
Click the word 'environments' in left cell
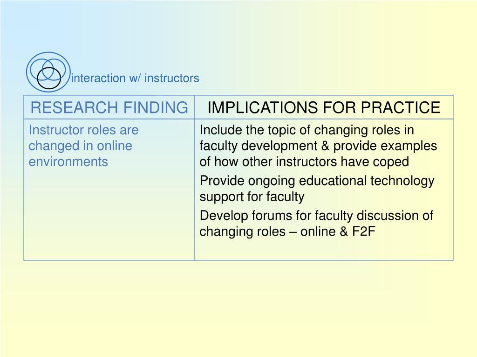[68, 162]
